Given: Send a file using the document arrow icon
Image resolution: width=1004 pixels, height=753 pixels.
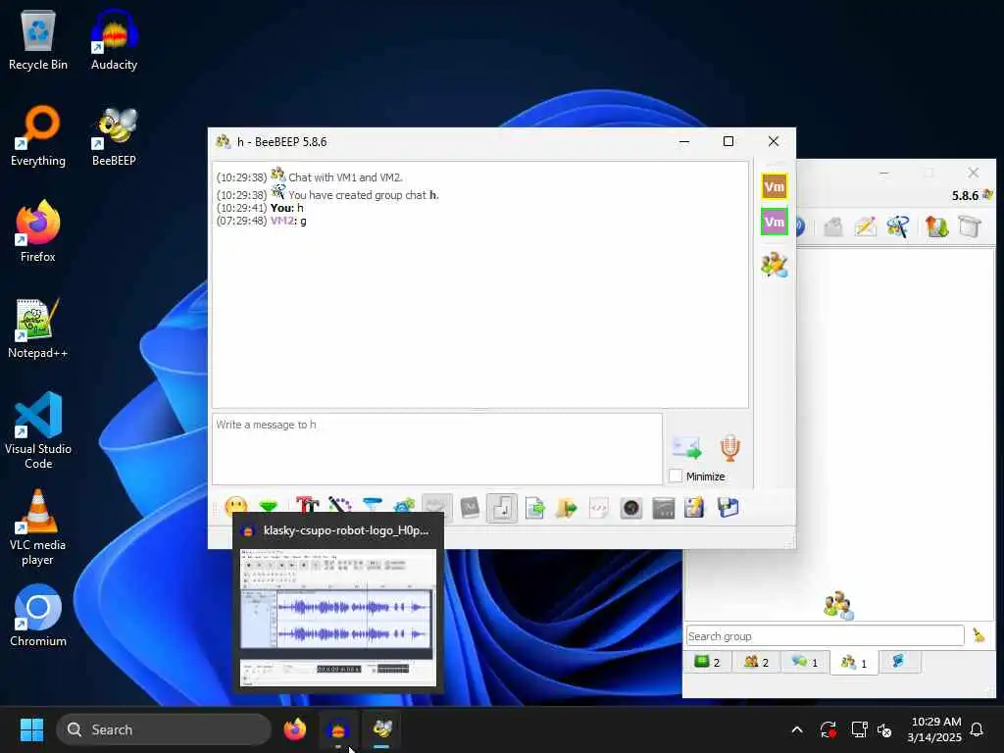Looking at the screenshot, I should point(534,509).
